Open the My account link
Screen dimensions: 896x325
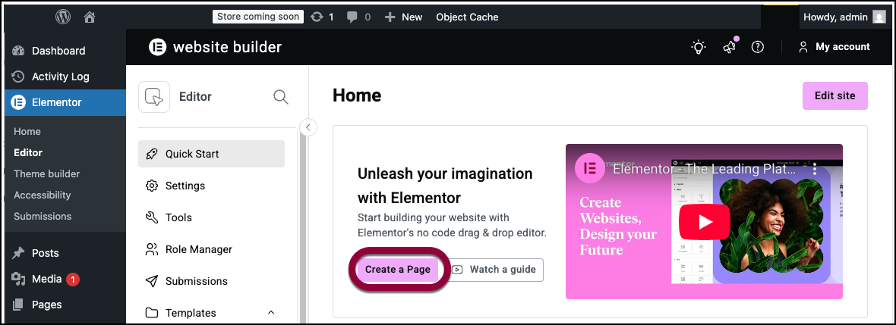click(x=834, y=47)
